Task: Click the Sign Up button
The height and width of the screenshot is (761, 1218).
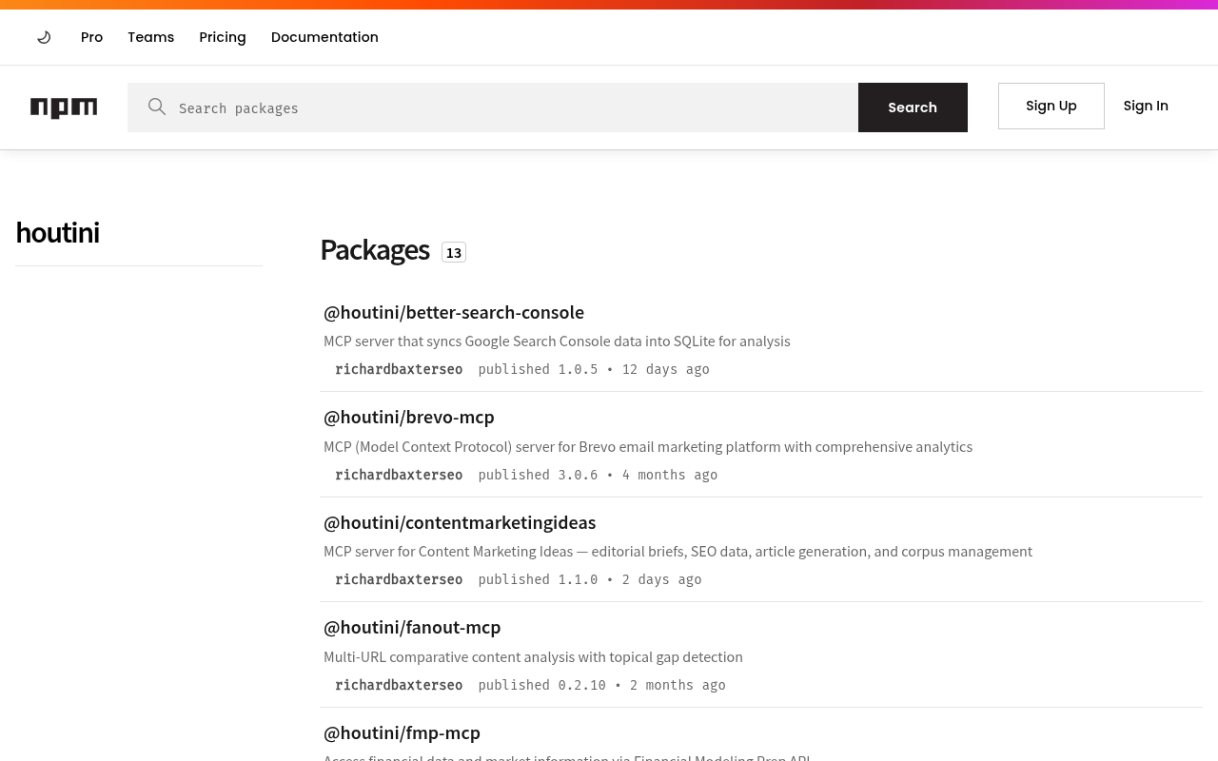Action: click(x=1051, y=106)
